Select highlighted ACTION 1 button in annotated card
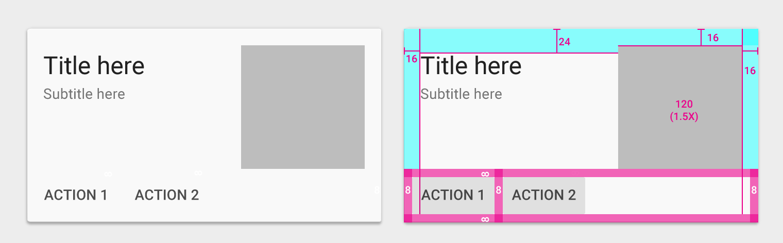The height and width of the screenshot is (243, 783). tap(453, 196)
